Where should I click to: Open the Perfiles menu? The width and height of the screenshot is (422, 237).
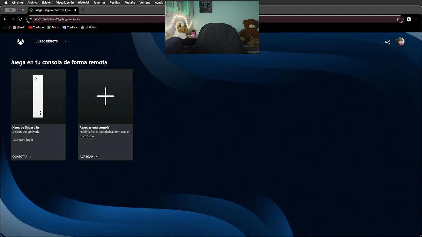click(115, 3)
